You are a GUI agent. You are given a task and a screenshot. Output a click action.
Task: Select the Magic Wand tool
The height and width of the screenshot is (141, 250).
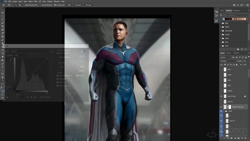pos(2,23)
